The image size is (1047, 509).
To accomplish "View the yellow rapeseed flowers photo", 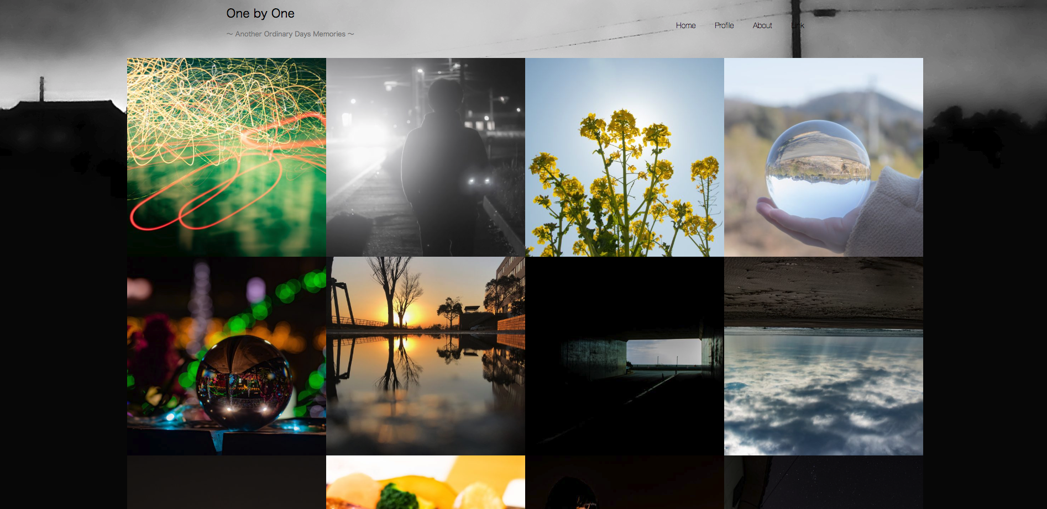I will coord(625,157).
